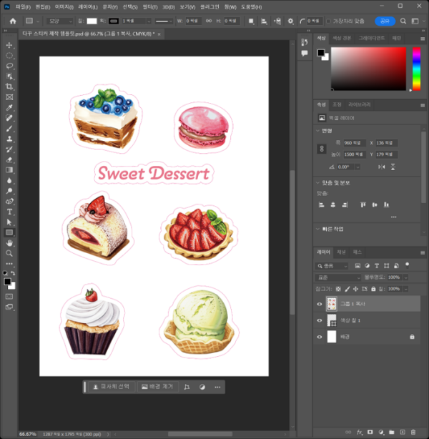Image resolution: width=429 pixels, height=439 pixels.
Task: Hide the 그룹 1 복사 layer
Action: click(x=319, y=304)
